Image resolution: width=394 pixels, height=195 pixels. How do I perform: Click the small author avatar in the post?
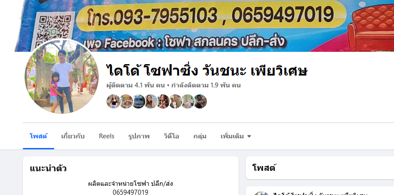261,193
